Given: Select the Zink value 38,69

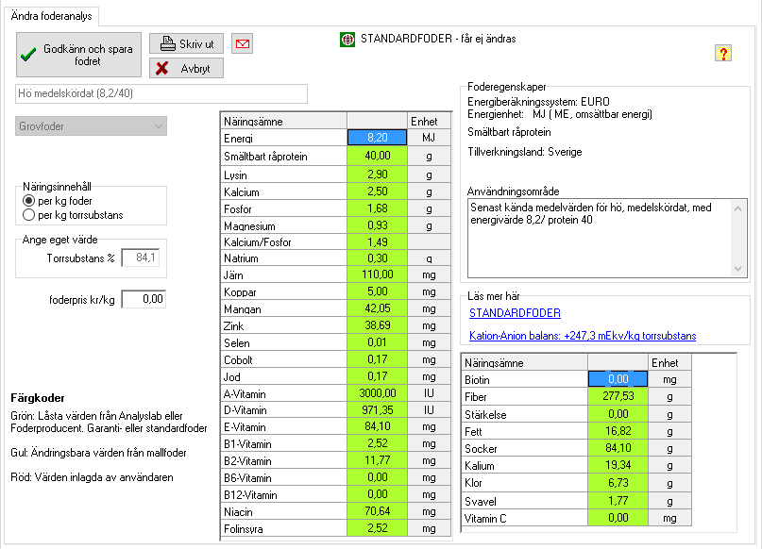Looking at the screenshot, I should (x=377, y=325).
